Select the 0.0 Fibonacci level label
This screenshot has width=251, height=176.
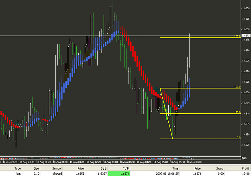point(239,137)
